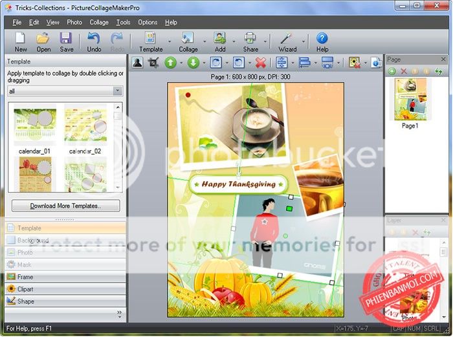Click the center alignment icon
The image size is (453, 337).
click(x=282, y=62)
